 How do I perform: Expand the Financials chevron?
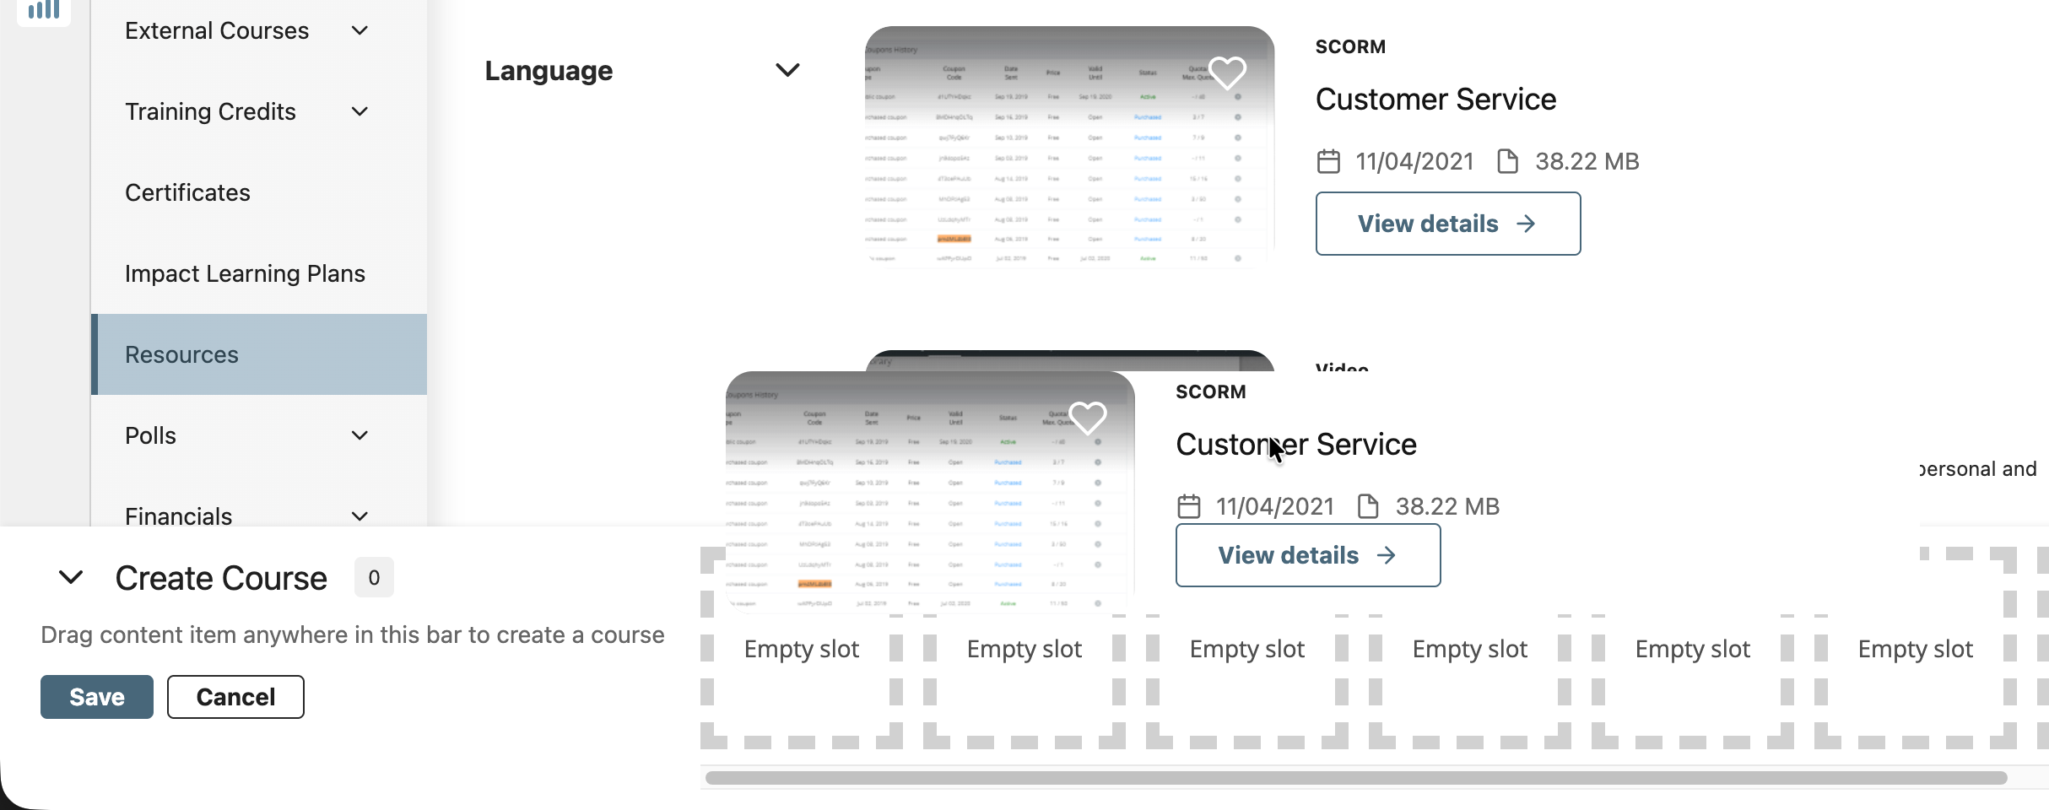coord(360,516)
